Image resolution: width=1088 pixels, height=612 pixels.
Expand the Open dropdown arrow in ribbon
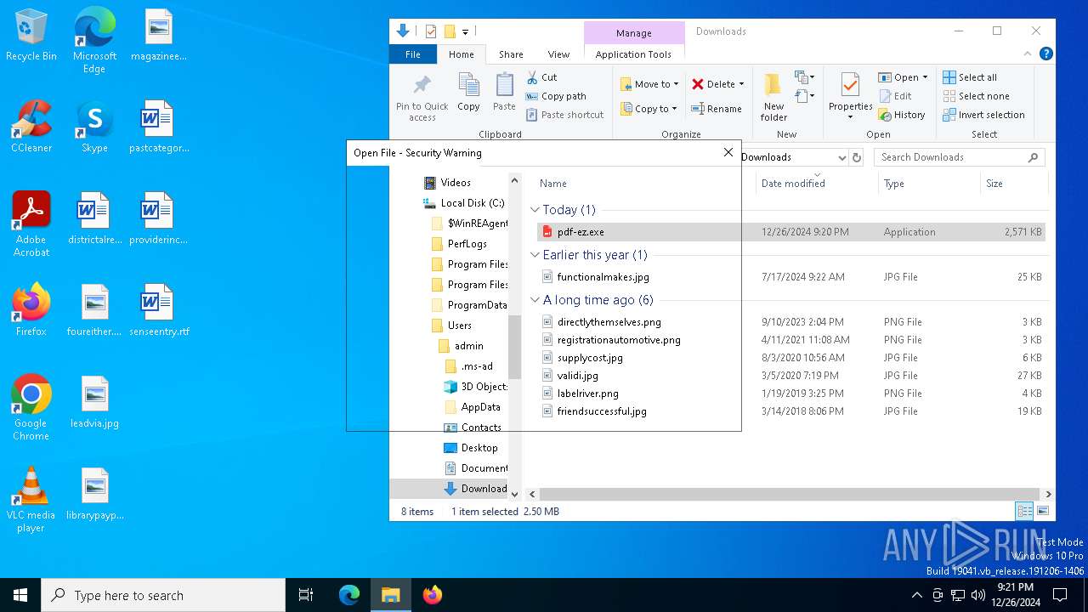[x=925, y=77]
